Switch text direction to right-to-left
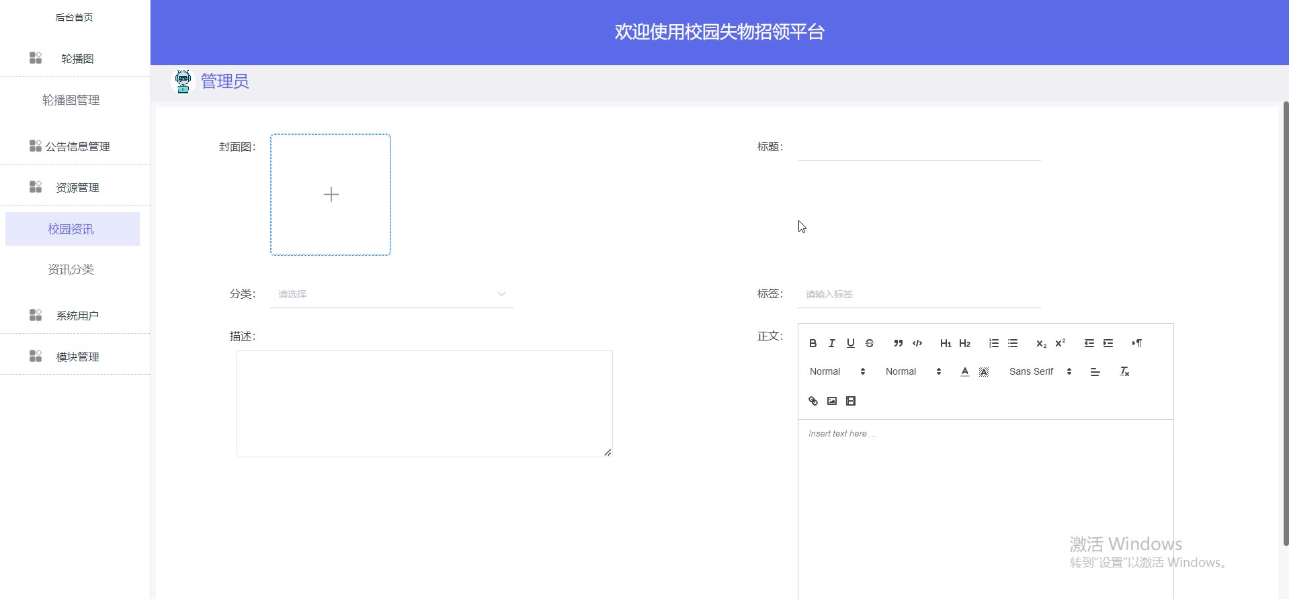This screenshot has height=599, width=1289. pos(1136,343)
